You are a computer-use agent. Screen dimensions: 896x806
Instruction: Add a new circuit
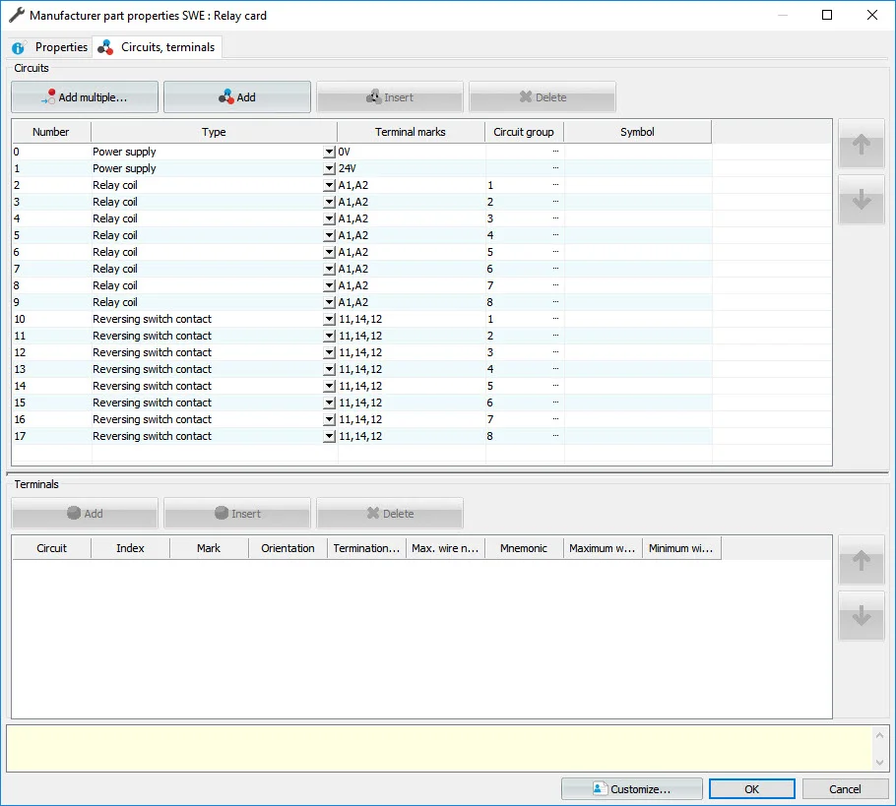236,97
